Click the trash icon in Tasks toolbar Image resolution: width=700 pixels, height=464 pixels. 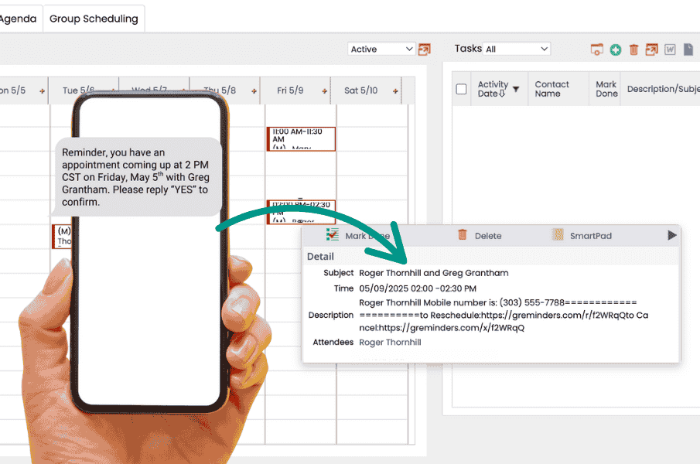click(x=633, y=49)
